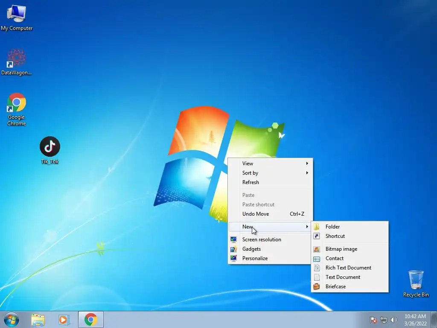The image size is (437, 328).
Task: Create a new Rich Text Document
Action: pos(350,268)
